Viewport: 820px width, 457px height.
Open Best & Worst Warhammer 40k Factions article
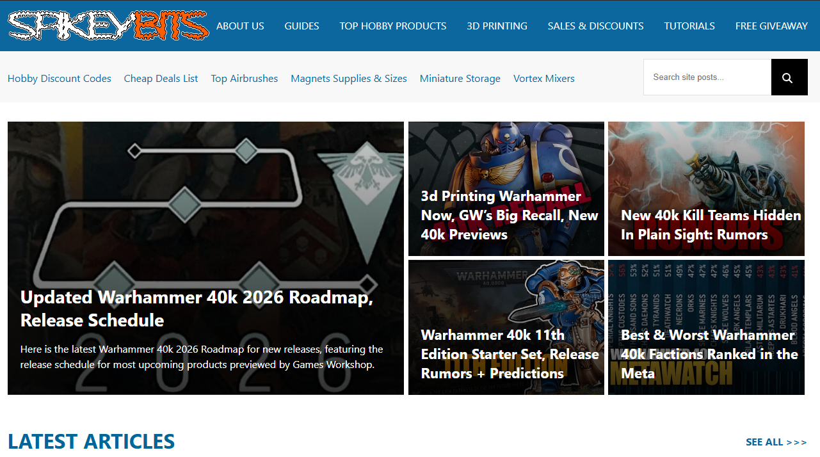click(709, 354)
